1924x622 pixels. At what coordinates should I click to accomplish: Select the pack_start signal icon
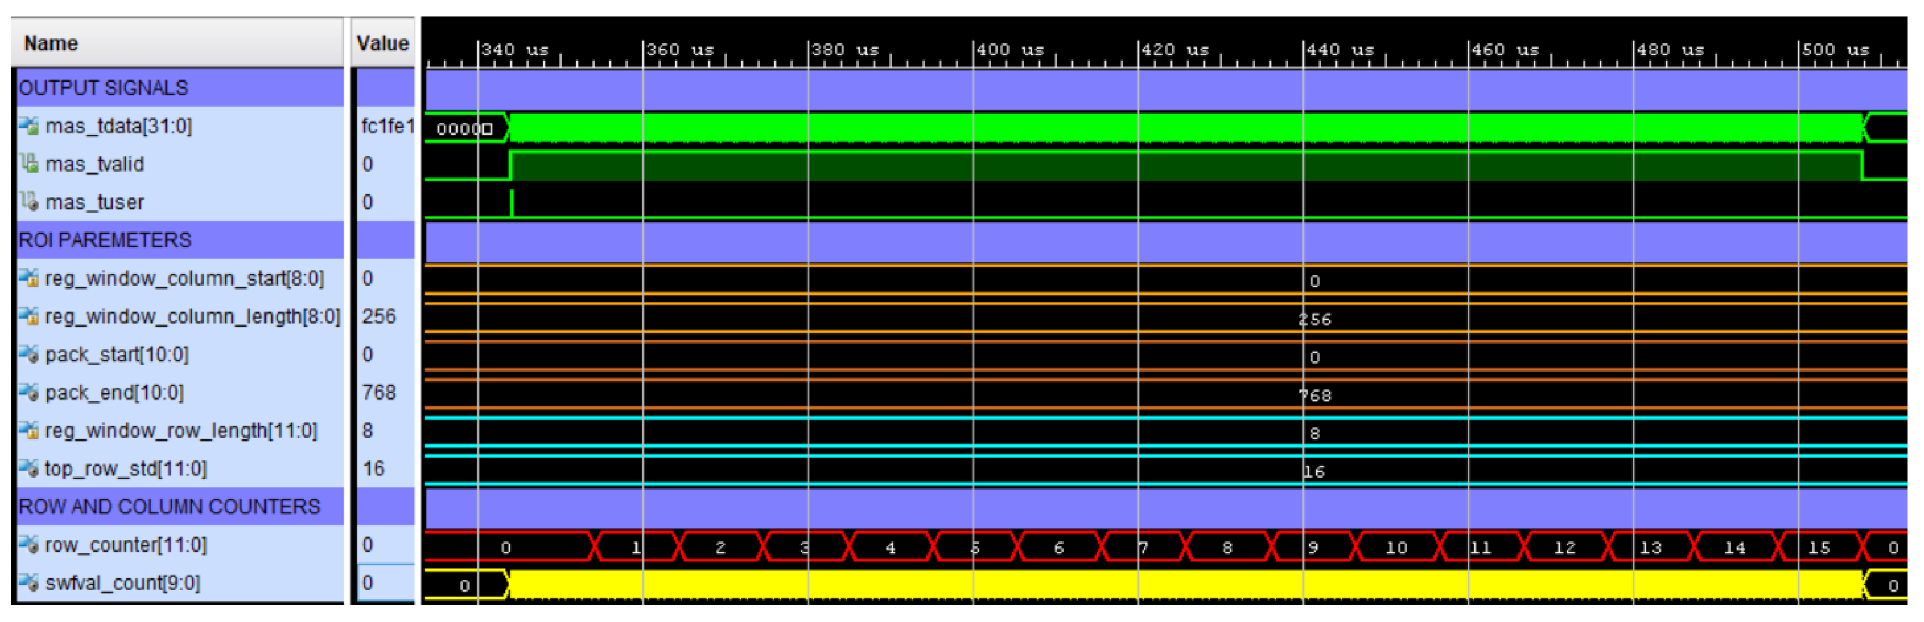[x=30, y=355]
